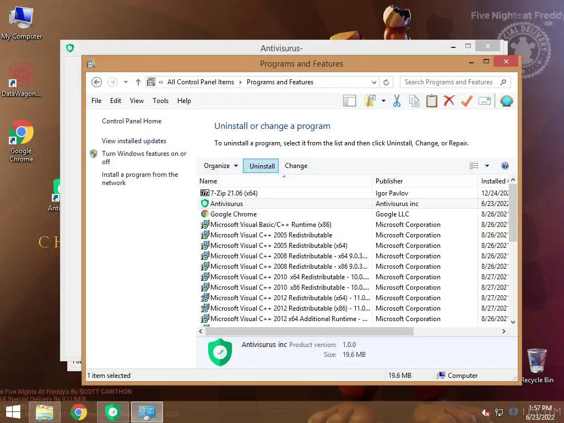
Task: Go up one level with Up arrow
Action: click(x=138, y=83)
